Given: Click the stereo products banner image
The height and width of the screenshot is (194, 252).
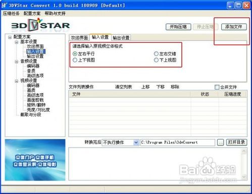Looking at the screenshot, I should (x=35, y=160).
